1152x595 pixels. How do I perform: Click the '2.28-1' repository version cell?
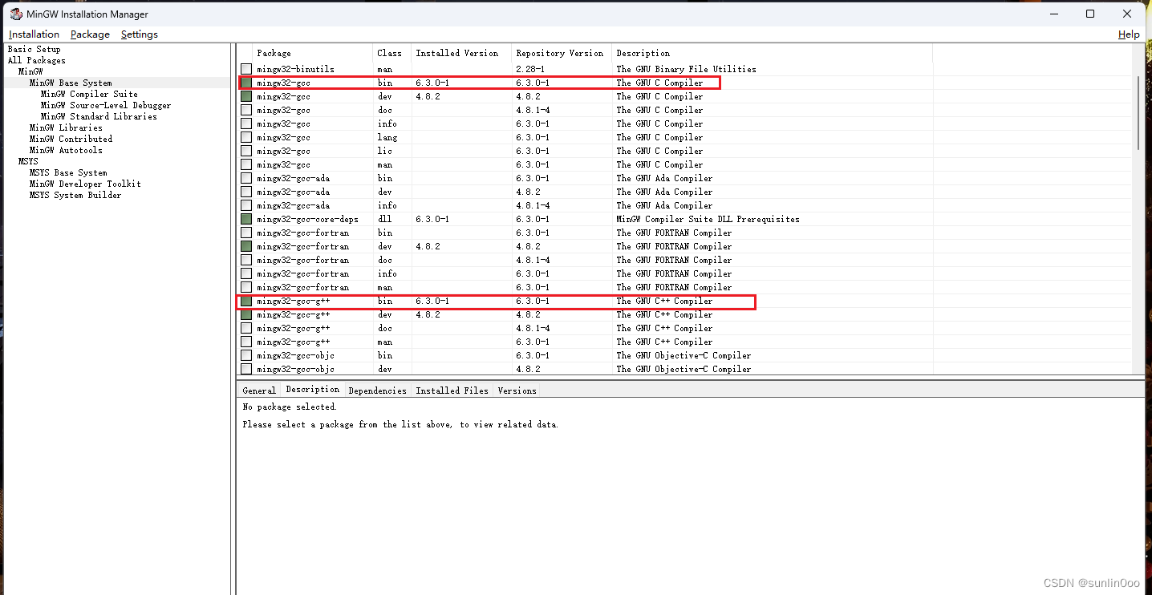click(x=530, y=69)
